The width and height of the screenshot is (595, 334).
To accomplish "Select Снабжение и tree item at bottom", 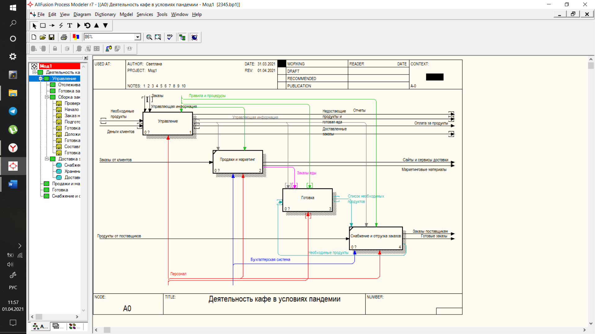I will click(66, 196).
